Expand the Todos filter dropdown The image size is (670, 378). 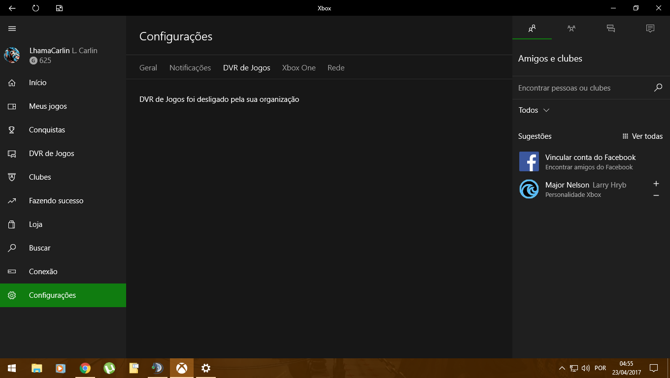[534, 110]
